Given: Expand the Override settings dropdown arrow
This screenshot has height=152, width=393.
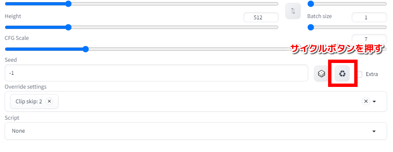Looking at the screenshot, I should point(374,102).
